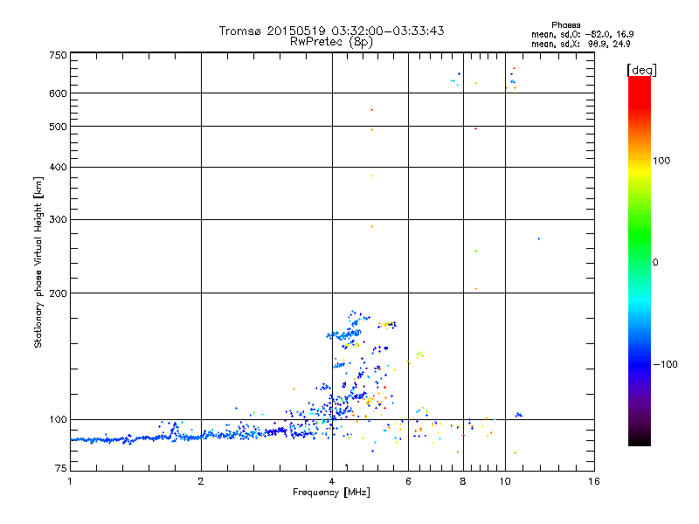Click the colorbar tick label "100"
699x524 pixels.
(x=661, y=161)
